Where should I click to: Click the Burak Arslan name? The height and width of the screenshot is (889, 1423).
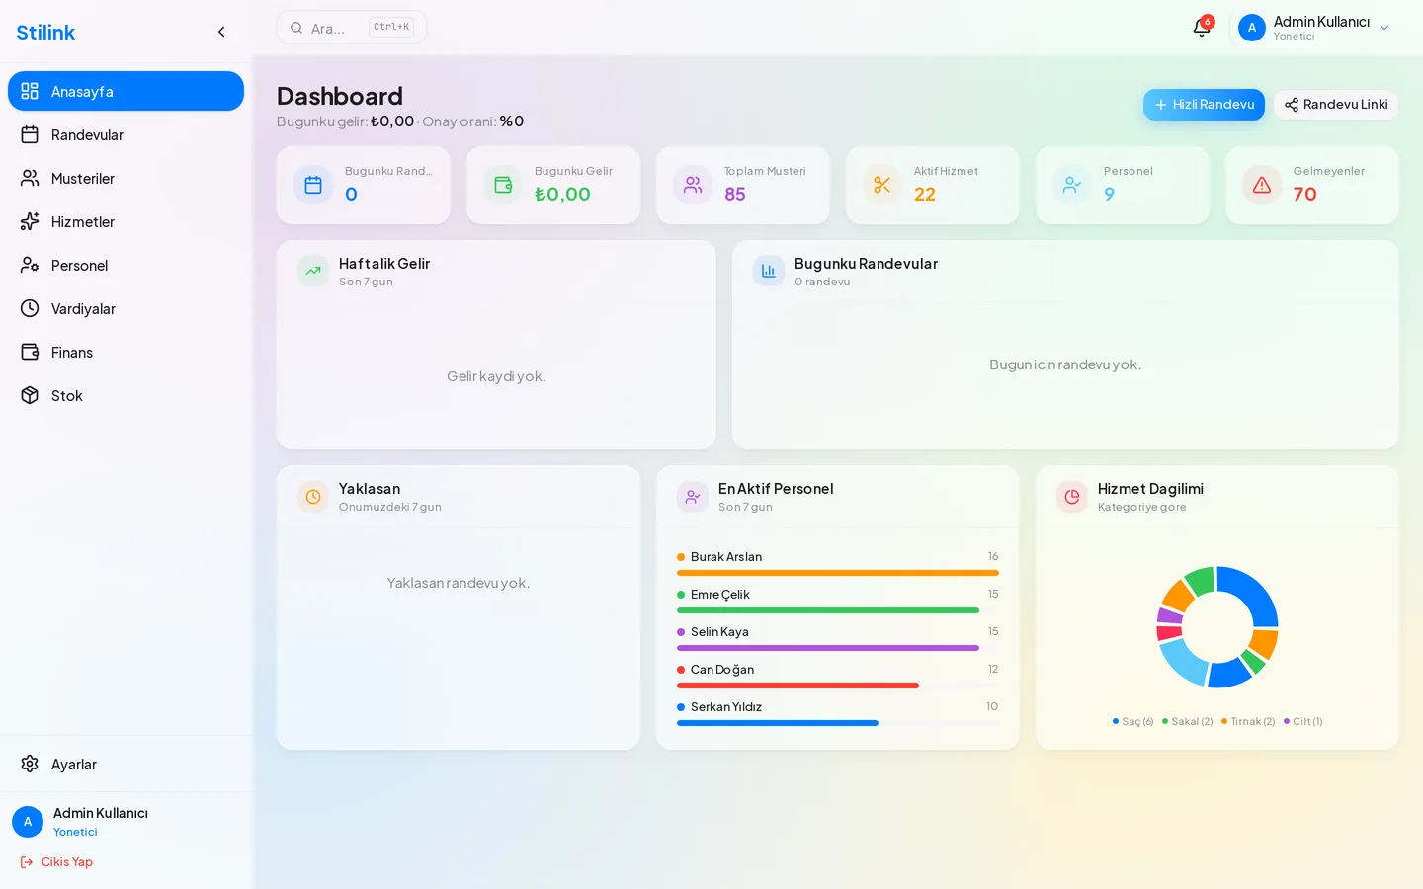coord(726,557)
